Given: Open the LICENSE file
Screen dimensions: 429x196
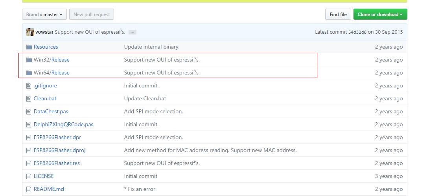Looking at the screenshot, I should click(44, 176).
